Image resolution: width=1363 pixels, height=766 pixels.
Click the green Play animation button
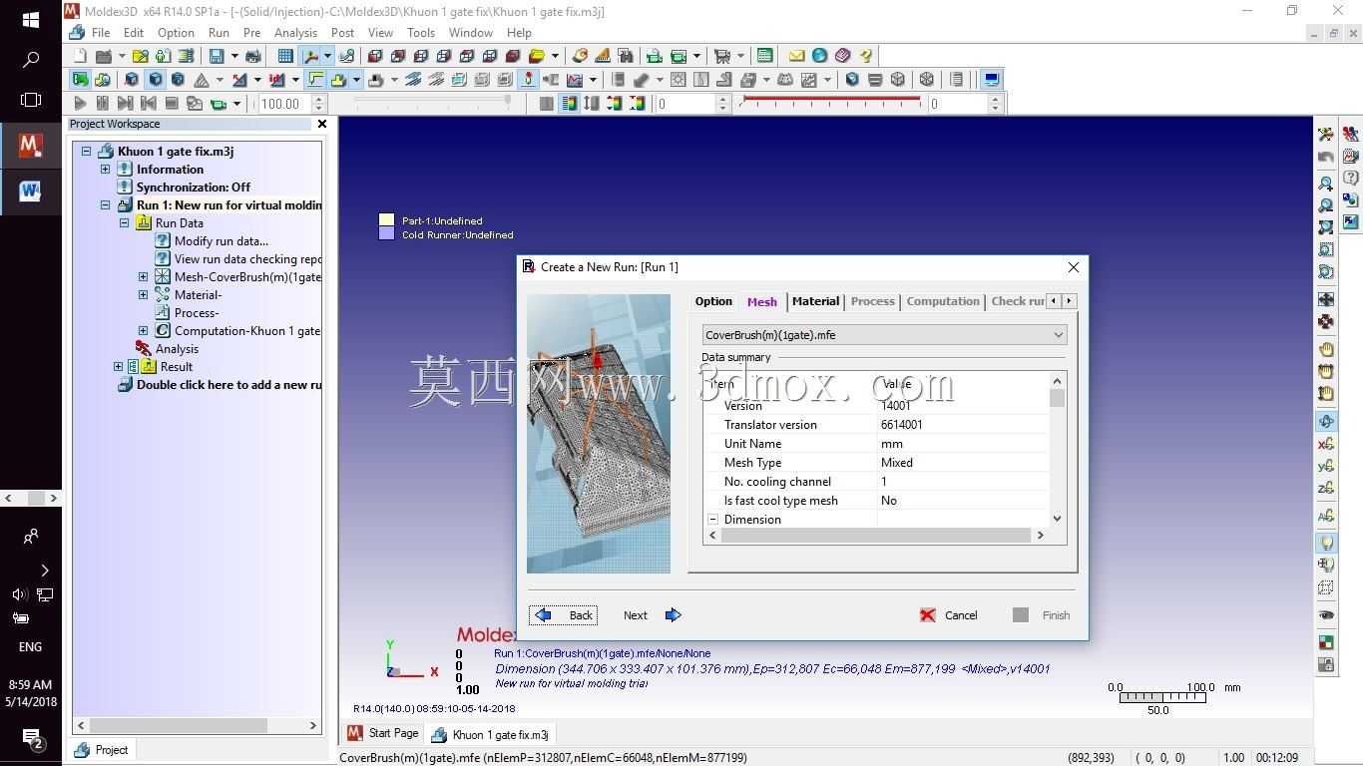click(x=80, y=103)
